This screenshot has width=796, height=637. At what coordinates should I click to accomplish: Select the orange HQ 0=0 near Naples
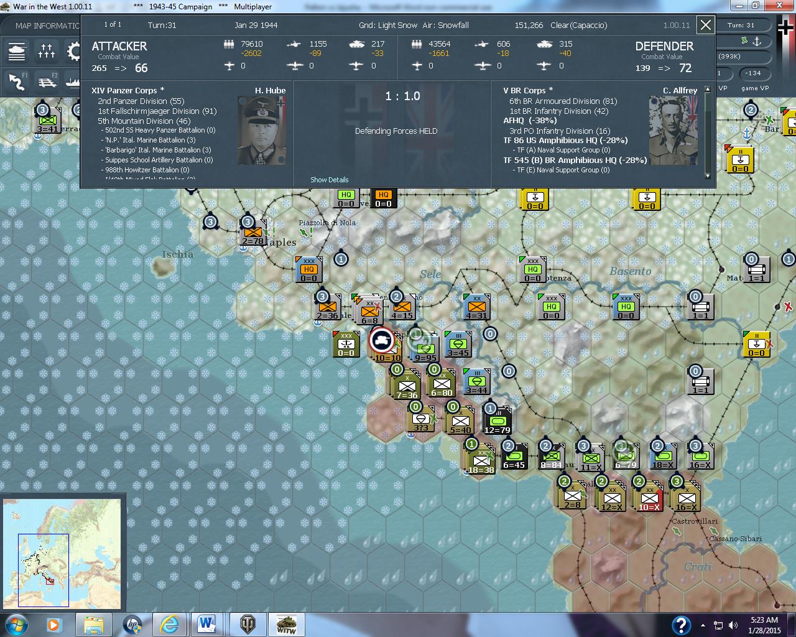click(309, 270)
